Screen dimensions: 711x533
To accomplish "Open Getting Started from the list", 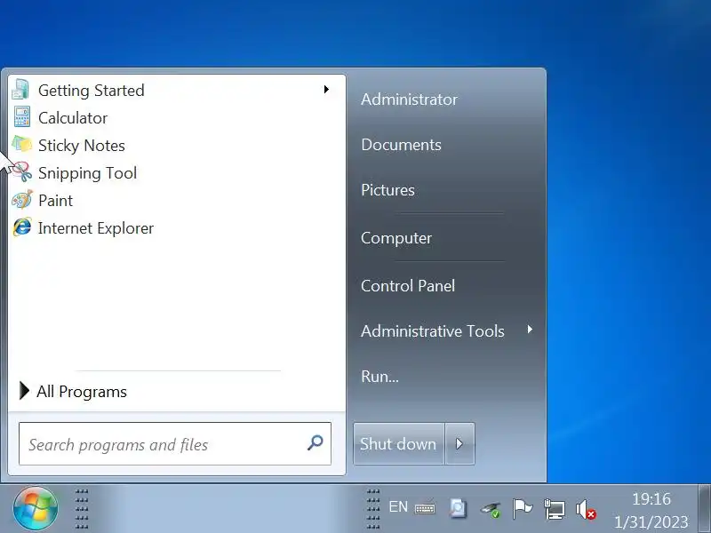I will [177, 90].
